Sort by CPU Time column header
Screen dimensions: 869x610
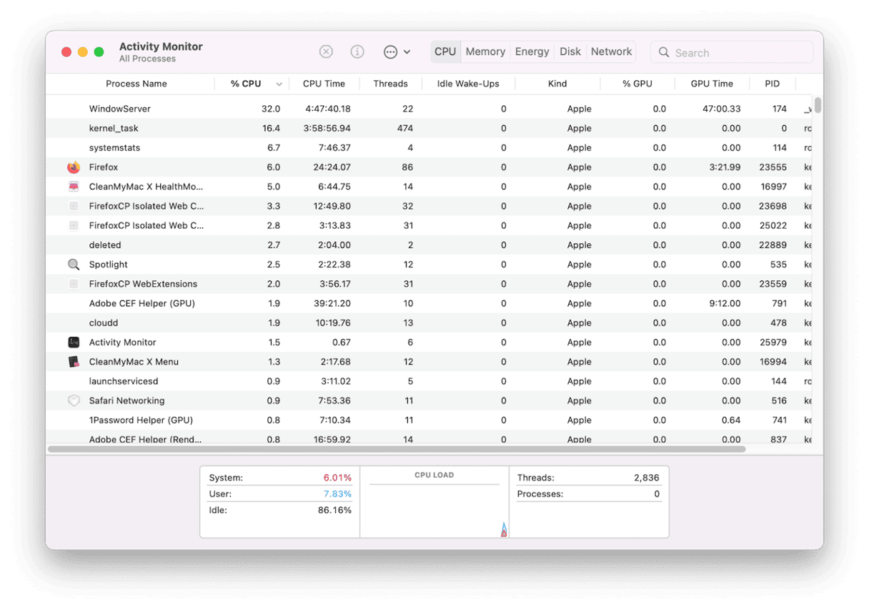[324, 84]
